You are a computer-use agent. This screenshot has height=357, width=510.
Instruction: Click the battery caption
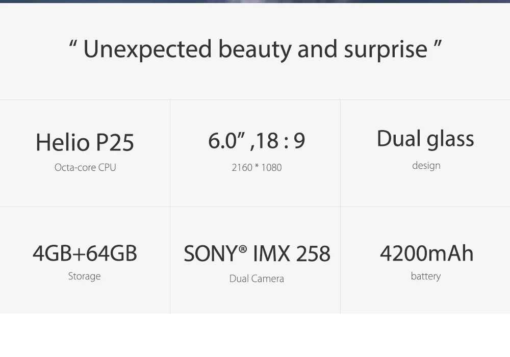(x=426, y=276)
